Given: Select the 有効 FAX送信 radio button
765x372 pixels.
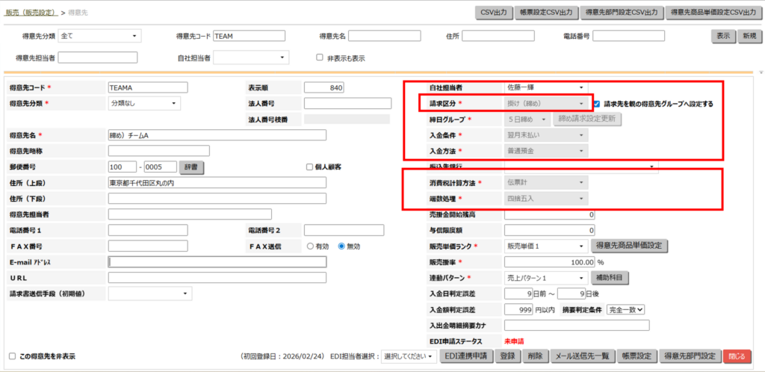Looking at the screenshot, I should pyautogui.click(x=309, y=247).
